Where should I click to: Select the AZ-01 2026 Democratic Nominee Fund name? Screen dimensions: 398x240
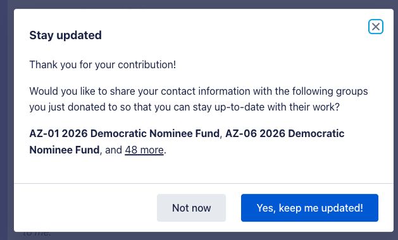pyautogui.click(x=125, y=133)
